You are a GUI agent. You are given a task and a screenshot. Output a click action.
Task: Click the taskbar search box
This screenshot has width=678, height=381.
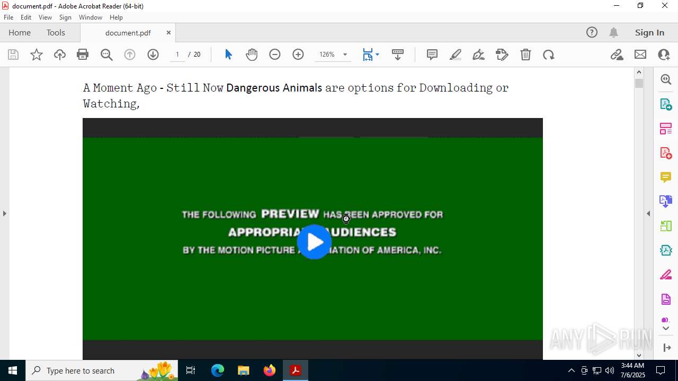coord(102,370)
